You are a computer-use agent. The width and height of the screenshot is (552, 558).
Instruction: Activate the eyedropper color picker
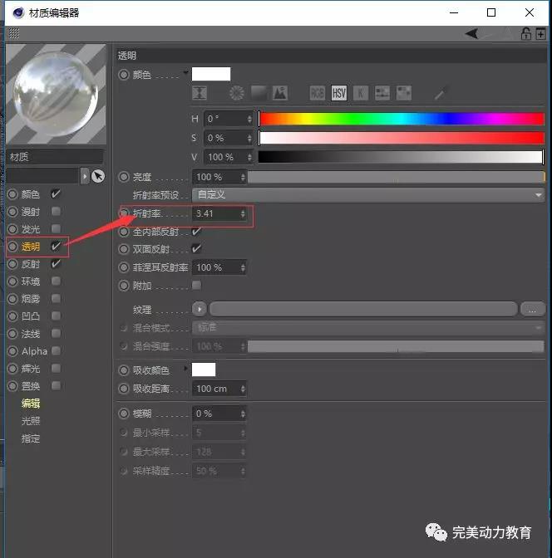pos(440,93)
